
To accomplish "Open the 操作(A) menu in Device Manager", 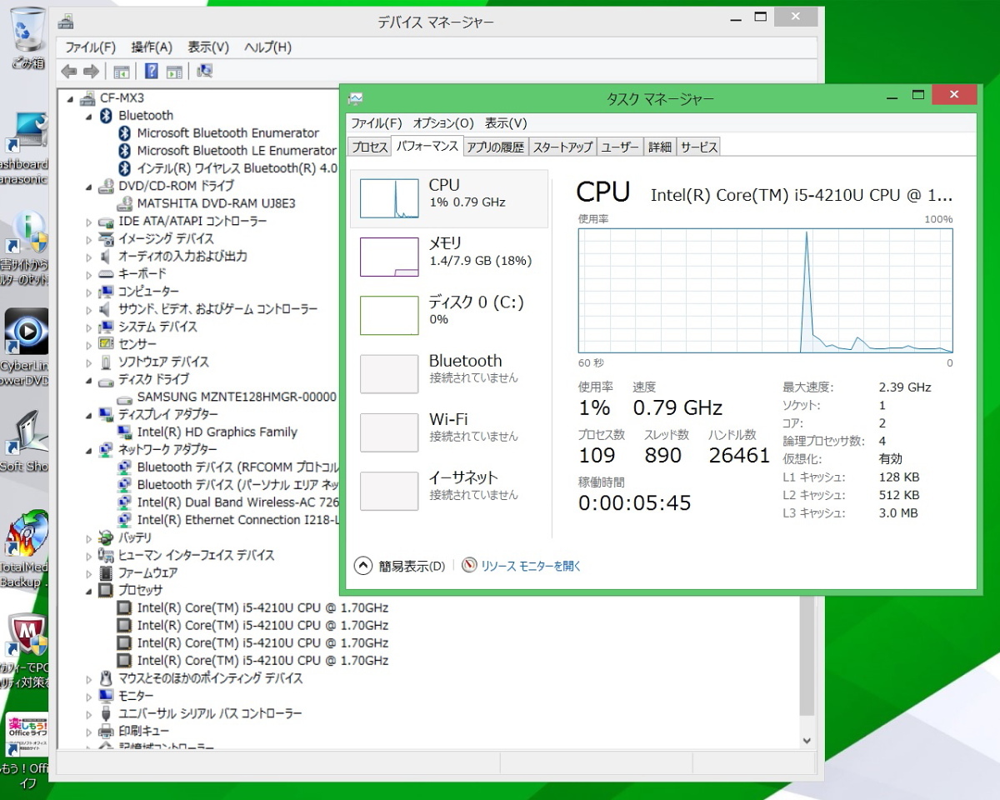I will 152,47.
